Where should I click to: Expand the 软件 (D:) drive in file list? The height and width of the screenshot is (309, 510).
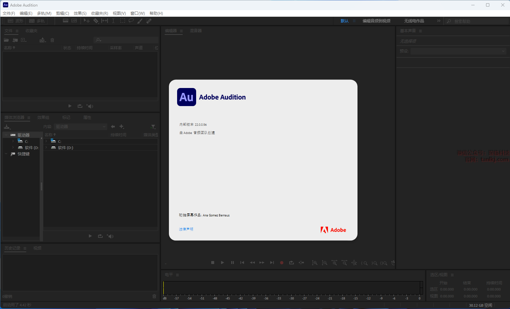tap(46, 148)
